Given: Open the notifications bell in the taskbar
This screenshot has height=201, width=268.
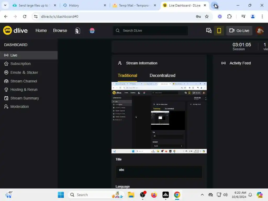Looking at the screenshot, I should (x=250, y=195).
